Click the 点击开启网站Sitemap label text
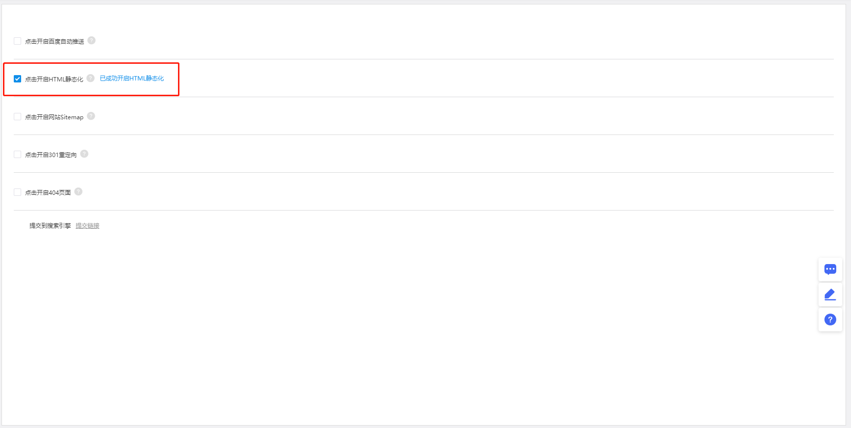 click(x=54, y=117)
